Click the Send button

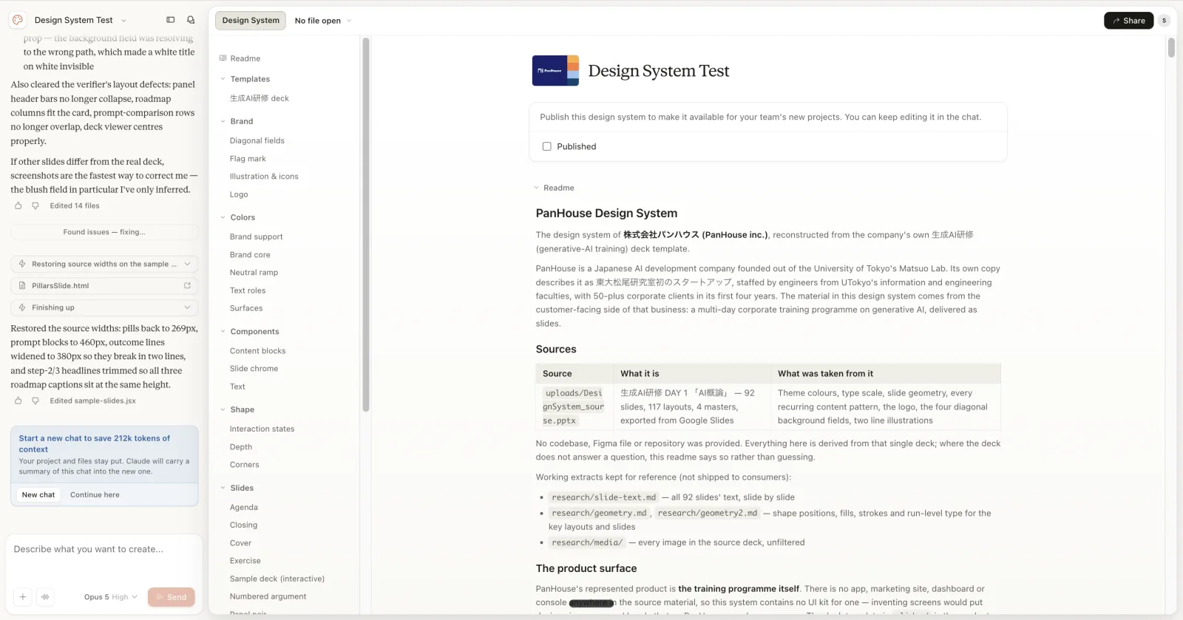click(x=171, y=597)
